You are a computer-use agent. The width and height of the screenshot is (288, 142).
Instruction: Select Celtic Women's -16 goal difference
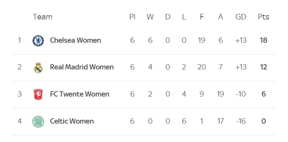coord(241,121)
